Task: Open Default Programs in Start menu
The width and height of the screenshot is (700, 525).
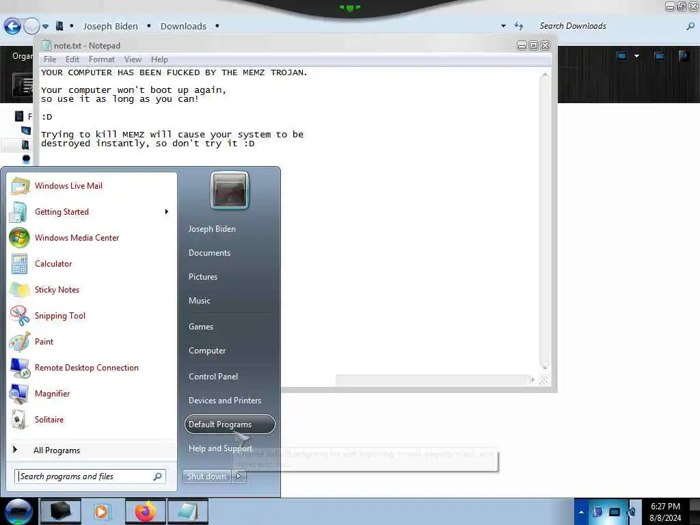Action: 230,424
